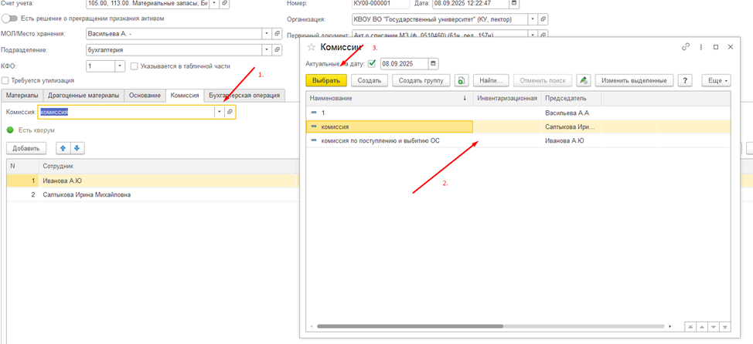The width and height of the screenshot is (753, 344).
Task: Expand Счет учета dropdown
Action: click(x=214, y=3)
